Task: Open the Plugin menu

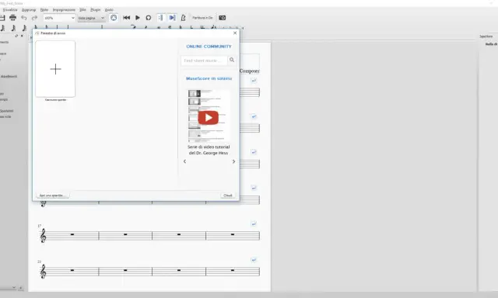Action: pyautogui.click(x=95, y=10)
